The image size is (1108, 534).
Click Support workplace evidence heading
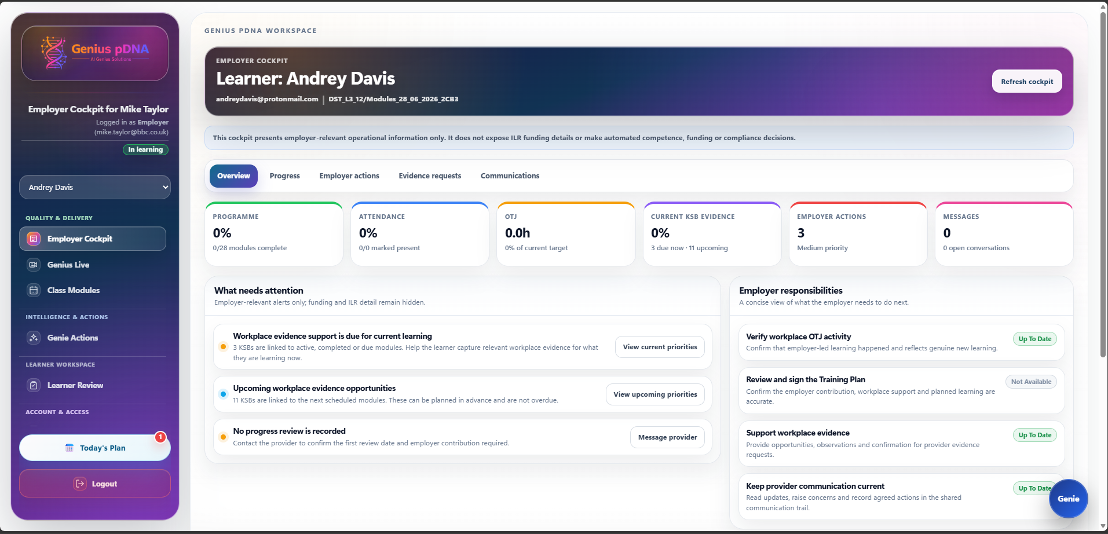[798, 433]
